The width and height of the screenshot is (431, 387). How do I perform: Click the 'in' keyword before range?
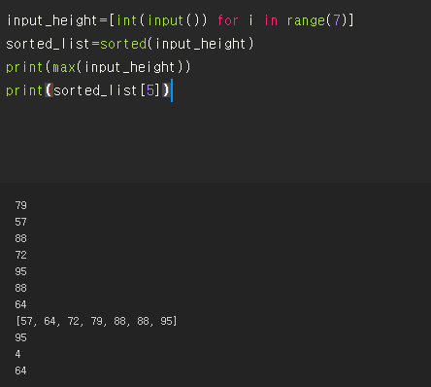point(271,20)
